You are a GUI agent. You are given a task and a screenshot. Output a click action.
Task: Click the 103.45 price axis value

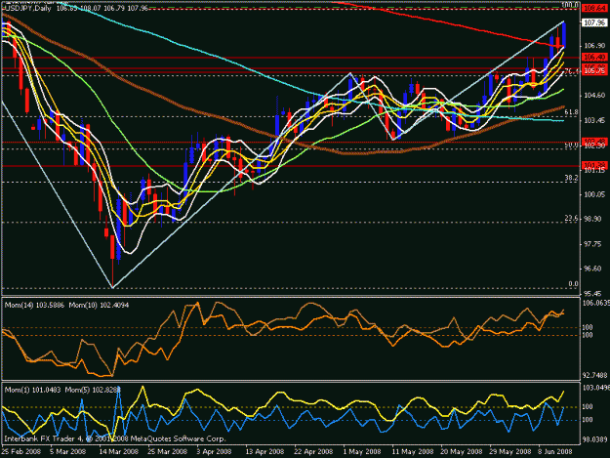coord(594,121)
